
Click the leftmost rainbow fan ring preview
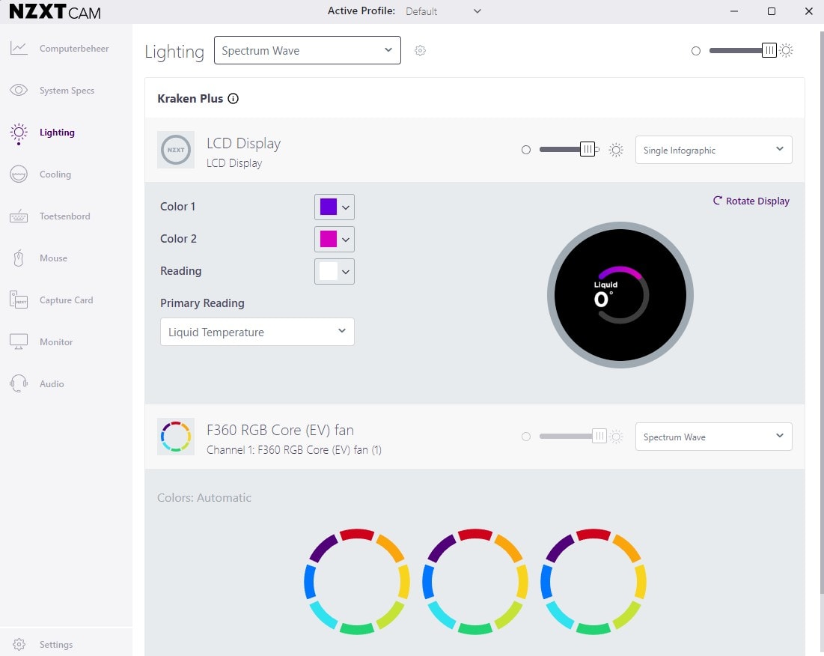click(x=357, y=581)
